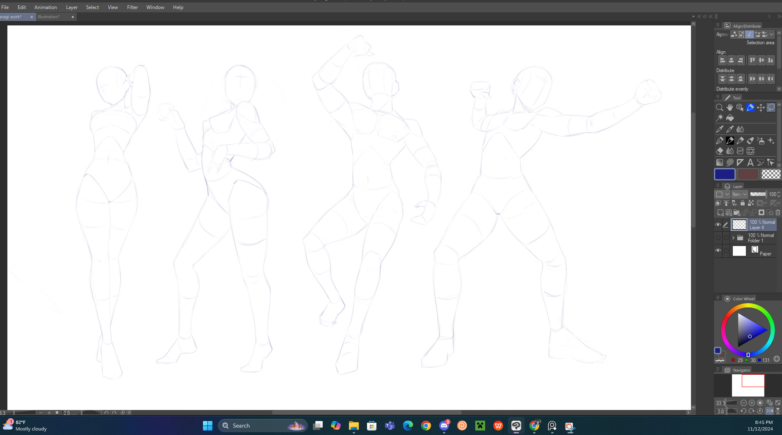This screenshot has width=782, height=435.
Task: Open Layer panel hamburger menu
Action: coord(718,186)
